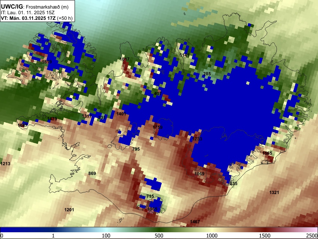Click the map value label 1201
This screenshot has height=239, width=318.
pyautogui.click(x=69, y=210)
